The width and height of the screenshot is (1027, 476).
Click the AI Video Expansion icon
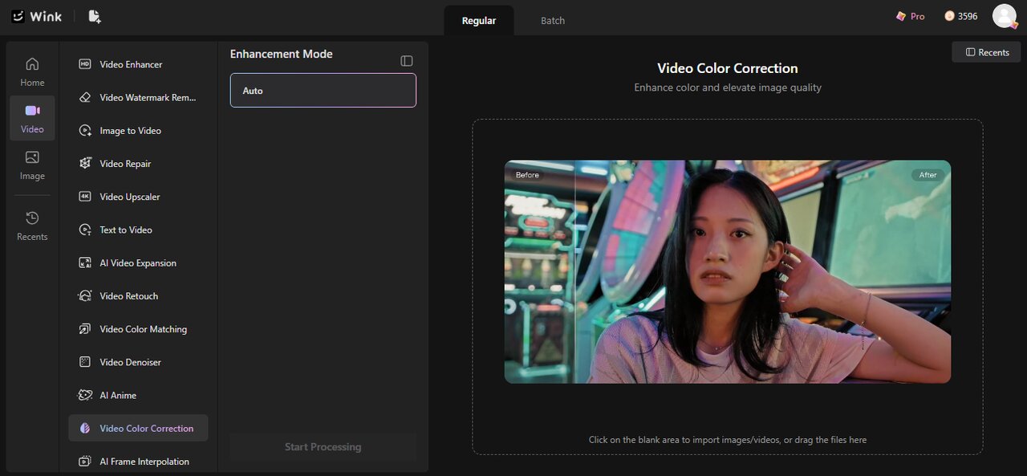(x=85, y=262)
